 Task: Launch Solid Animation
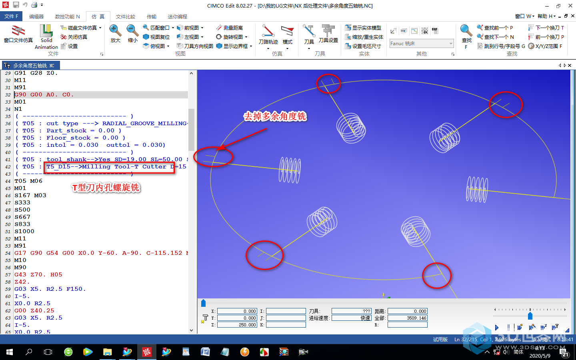coord(46,36)
